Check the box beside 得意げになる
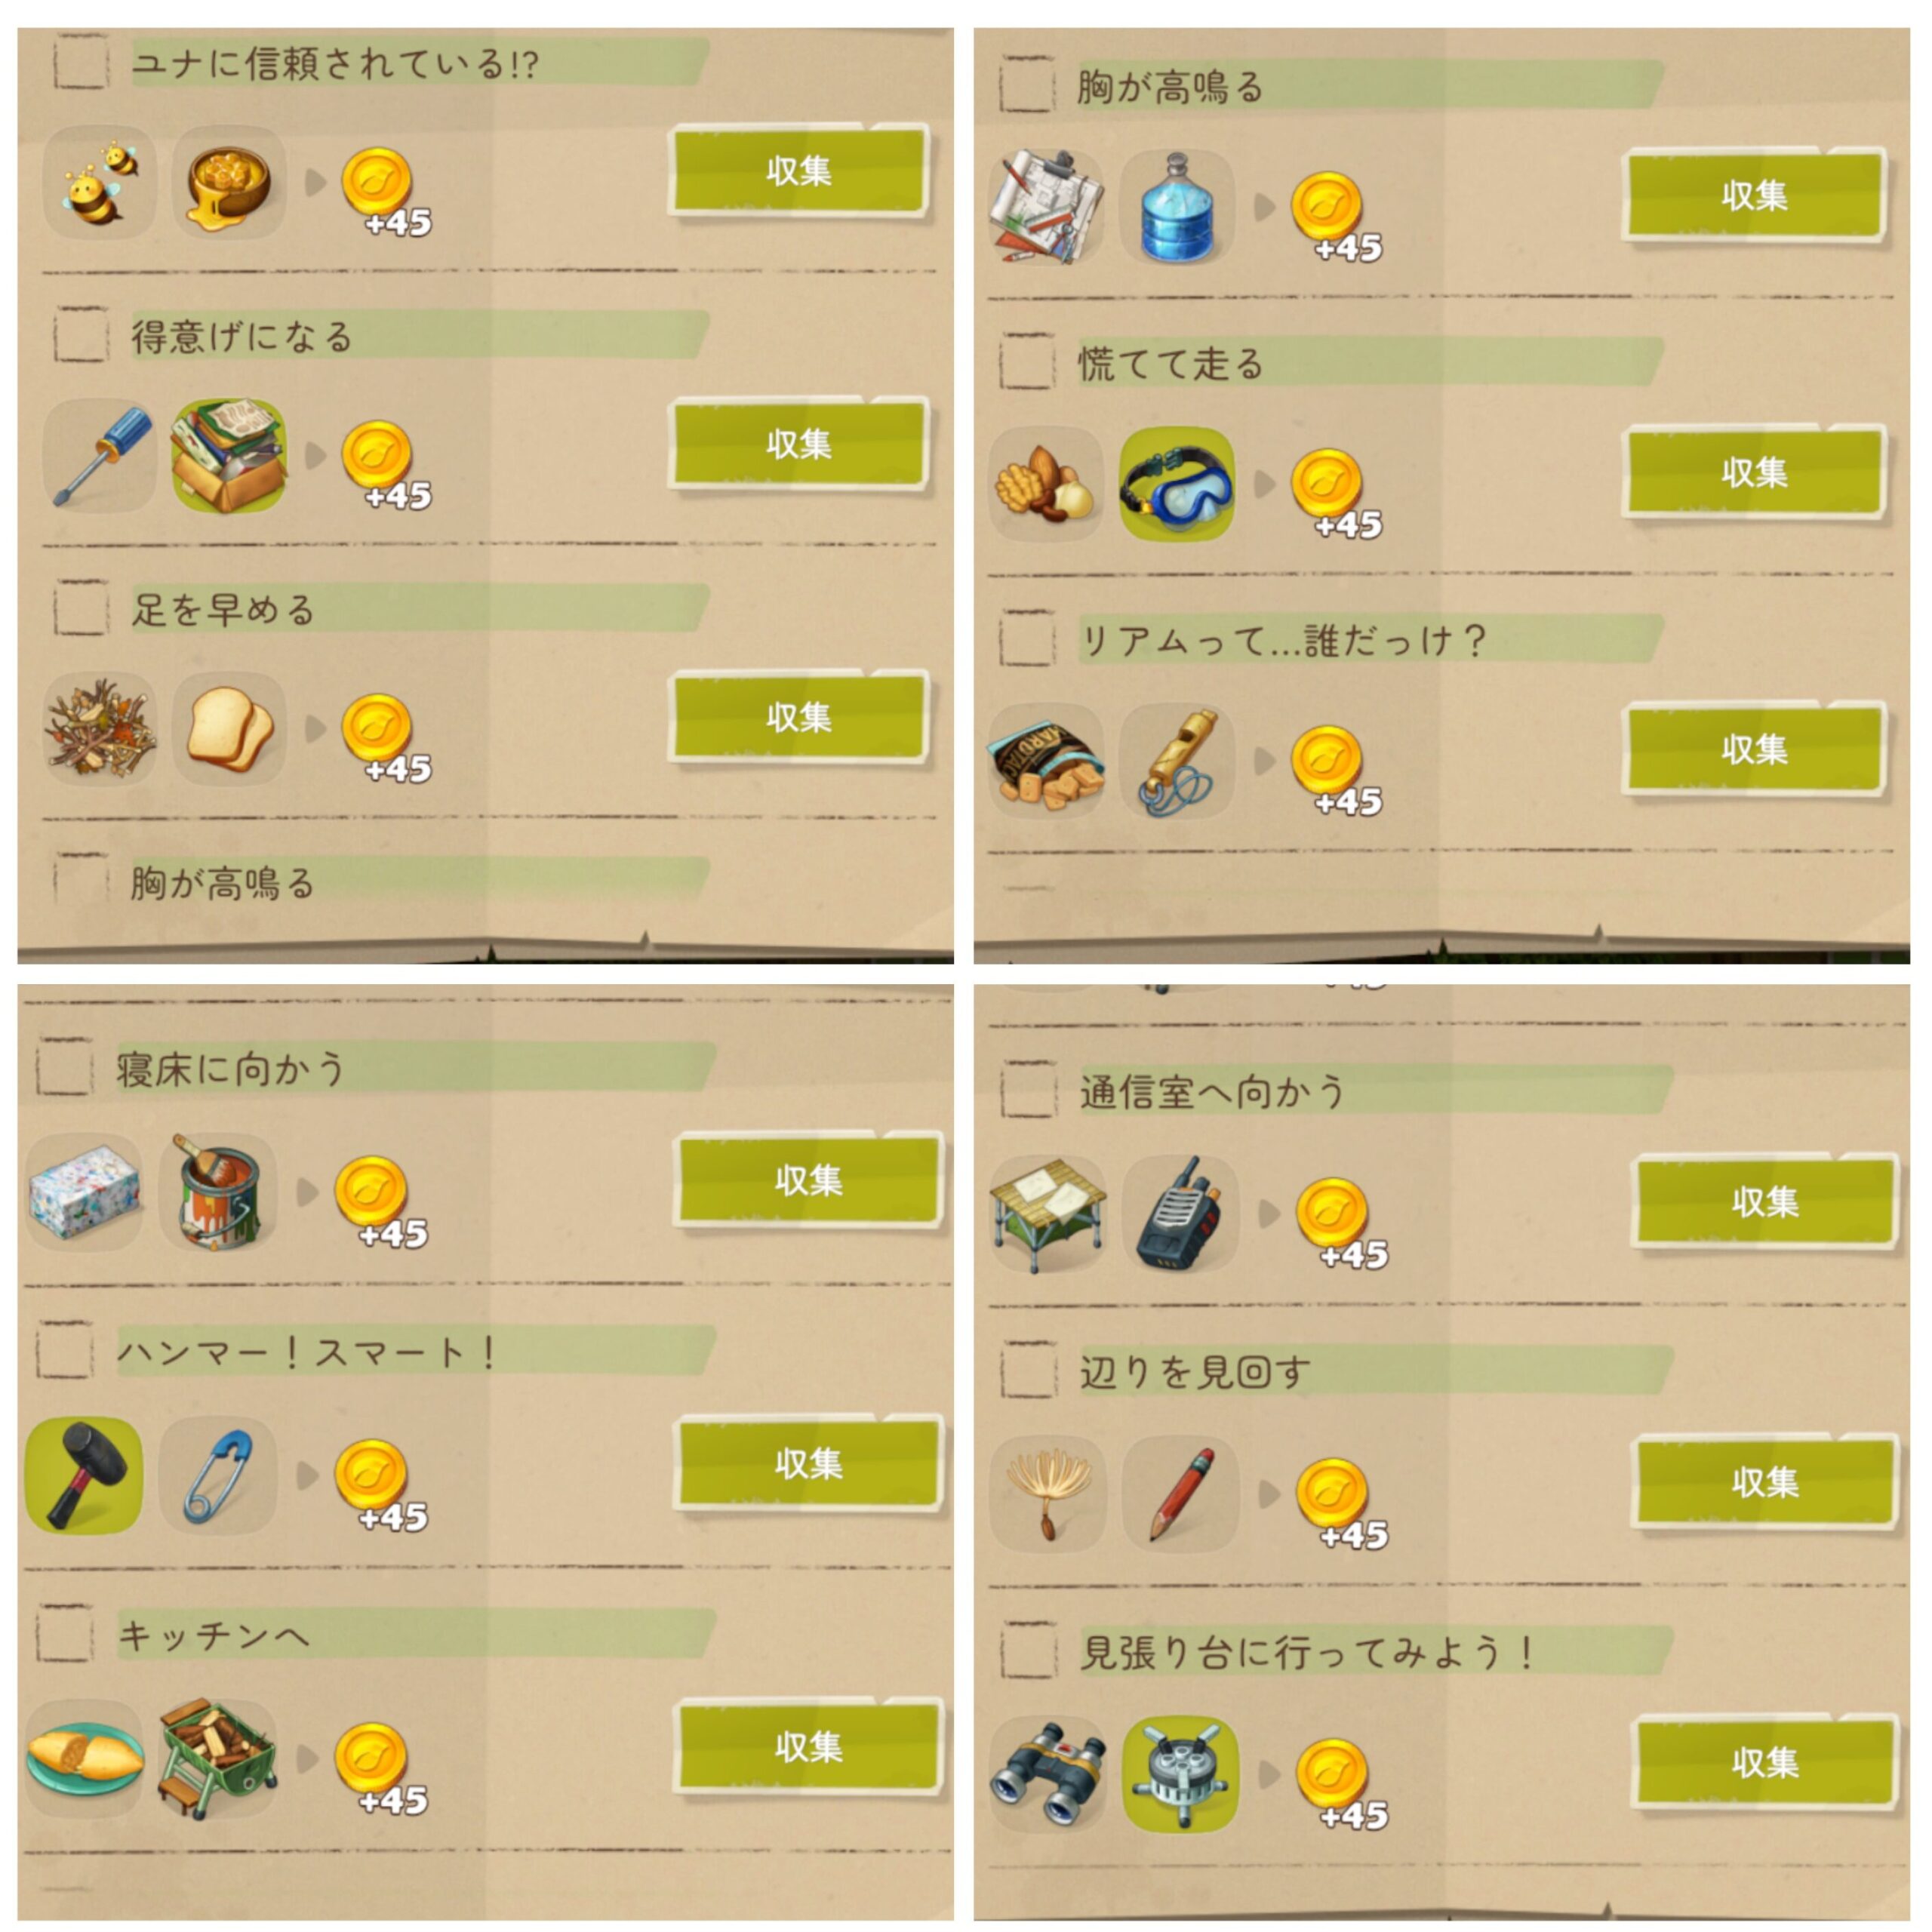The image size is (1932, 1932). pos(81,336)
